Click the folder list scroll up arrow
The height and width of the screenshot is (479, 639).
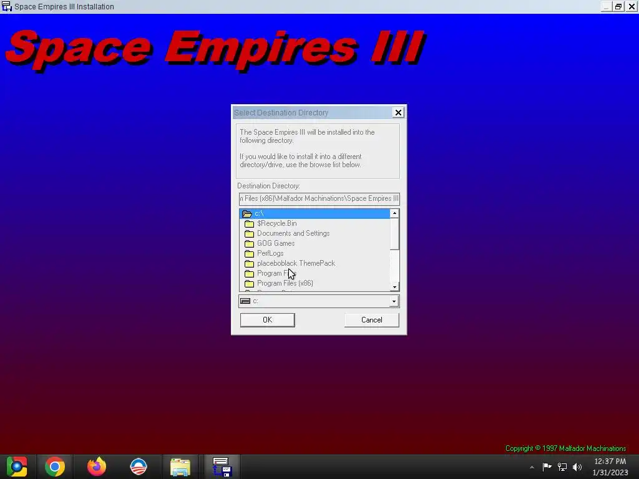point(394,213)
